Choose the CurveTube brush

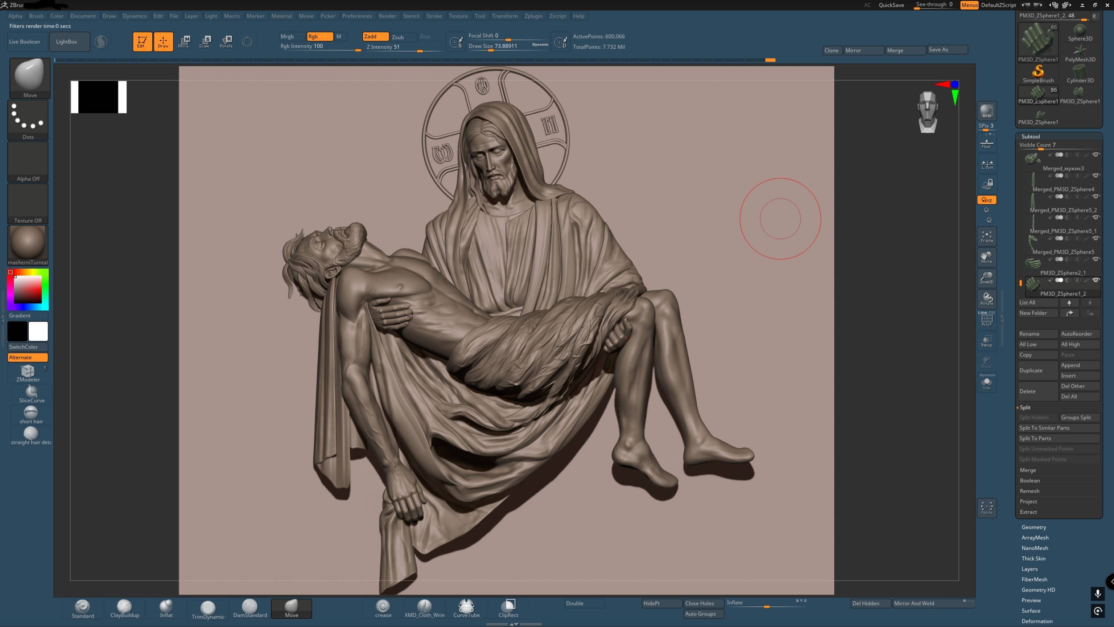coord(466,608)
